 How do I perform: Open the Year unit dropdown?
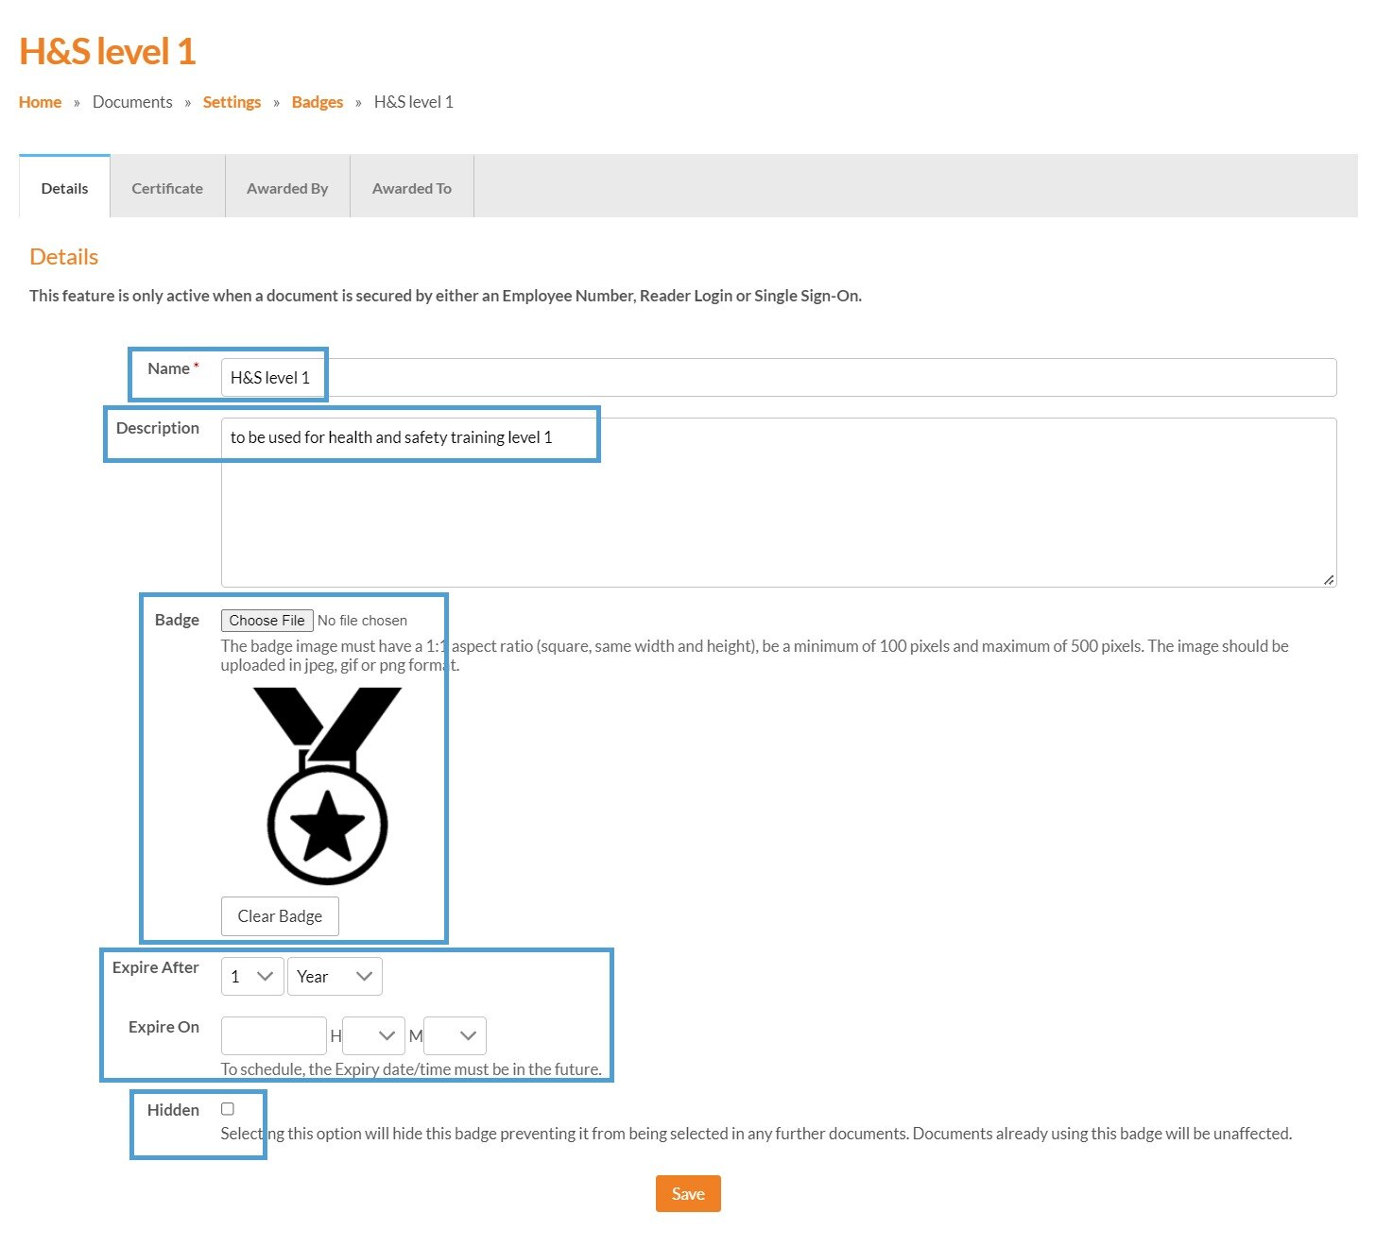[x=335, y=977]
